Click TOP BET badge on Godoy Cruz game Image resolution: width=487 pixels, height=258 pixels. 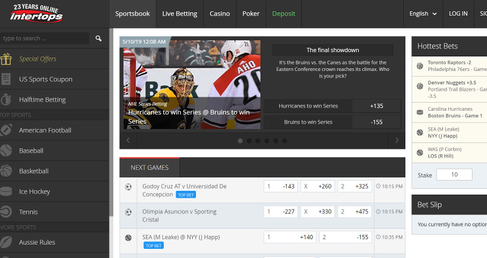point(186,195)
